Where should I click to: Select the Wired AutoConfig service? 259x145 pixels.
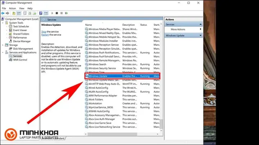coord(122,88)
